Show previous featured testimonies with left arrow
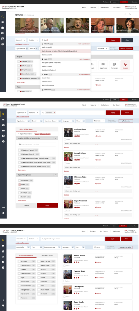The width and height of the screenshot is (139, 311). (x=125, y=14)
